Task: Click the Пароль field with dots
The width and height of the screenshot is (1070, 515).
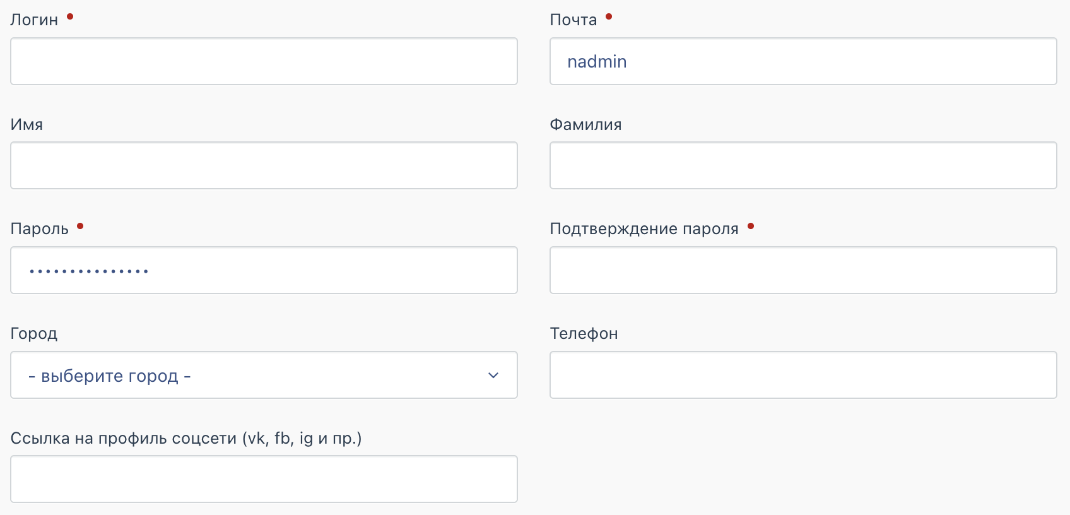Action: coord(264,270)
